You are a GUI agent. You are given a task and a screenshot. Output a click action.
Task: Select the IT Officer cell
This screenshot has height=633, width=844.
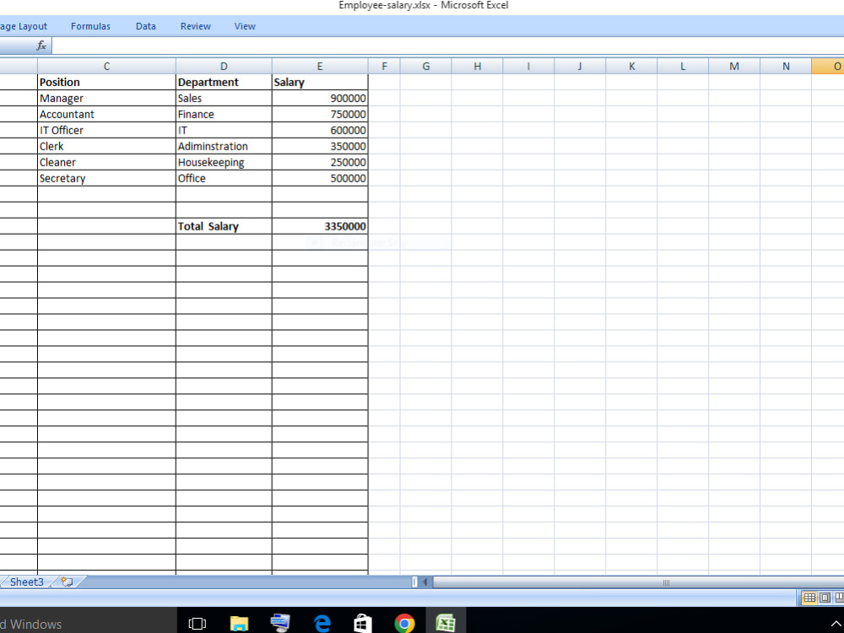pos(106,130)
